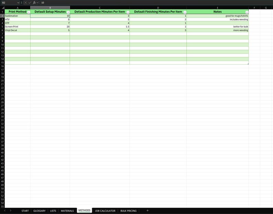Select column G header

pyautogui.click(x=266, y=8)
